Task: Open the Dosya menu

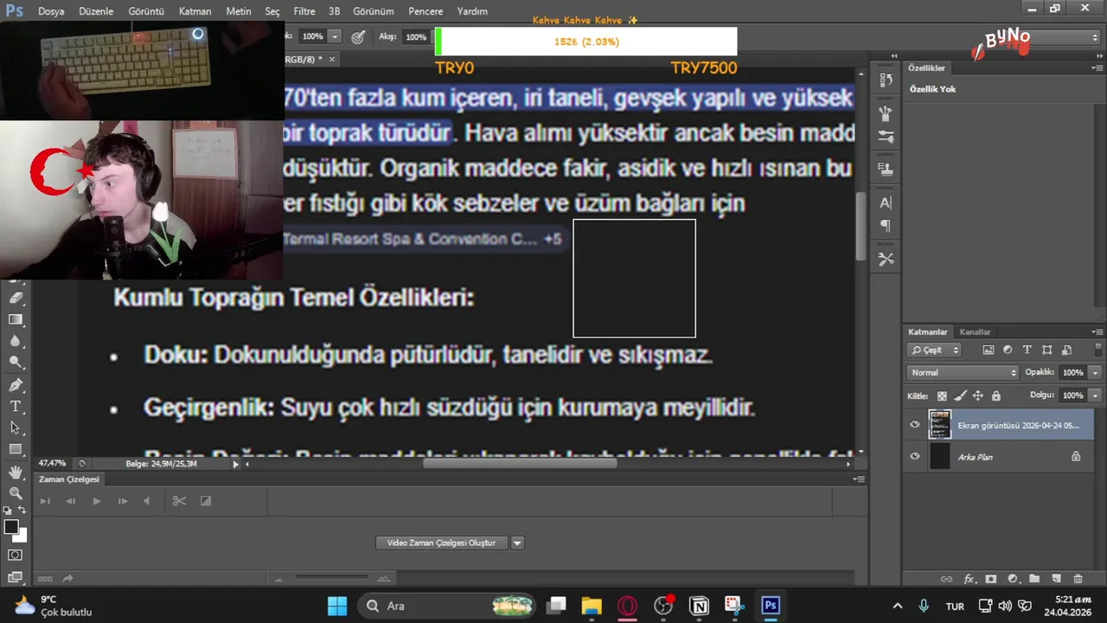Action: tap(51, 11)
